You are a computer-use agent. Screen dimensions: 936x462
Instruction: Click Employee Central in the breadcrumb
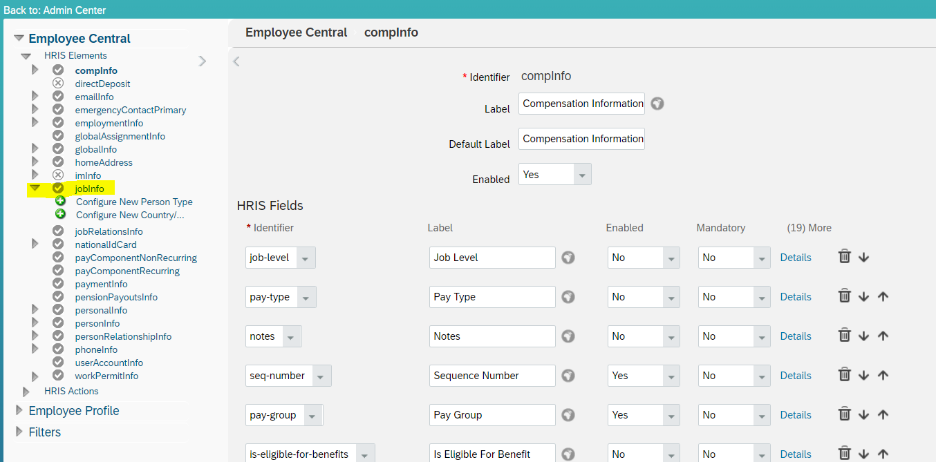[297, 32]
